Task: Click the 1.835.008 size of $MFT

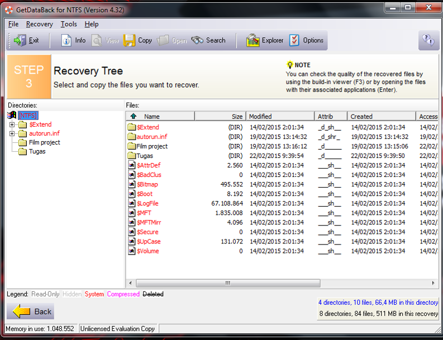Action: click(229, 213)
